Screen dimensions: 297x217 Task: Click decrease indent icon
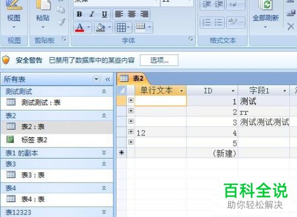pos(206,4)
